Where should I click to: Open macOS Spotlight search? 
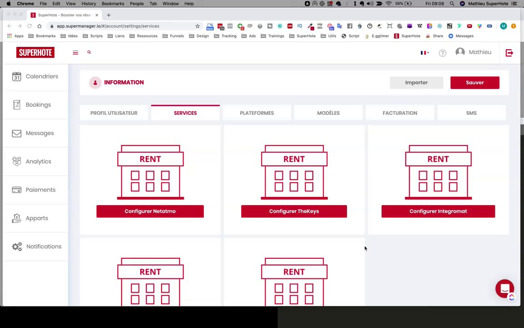(452, 4)
